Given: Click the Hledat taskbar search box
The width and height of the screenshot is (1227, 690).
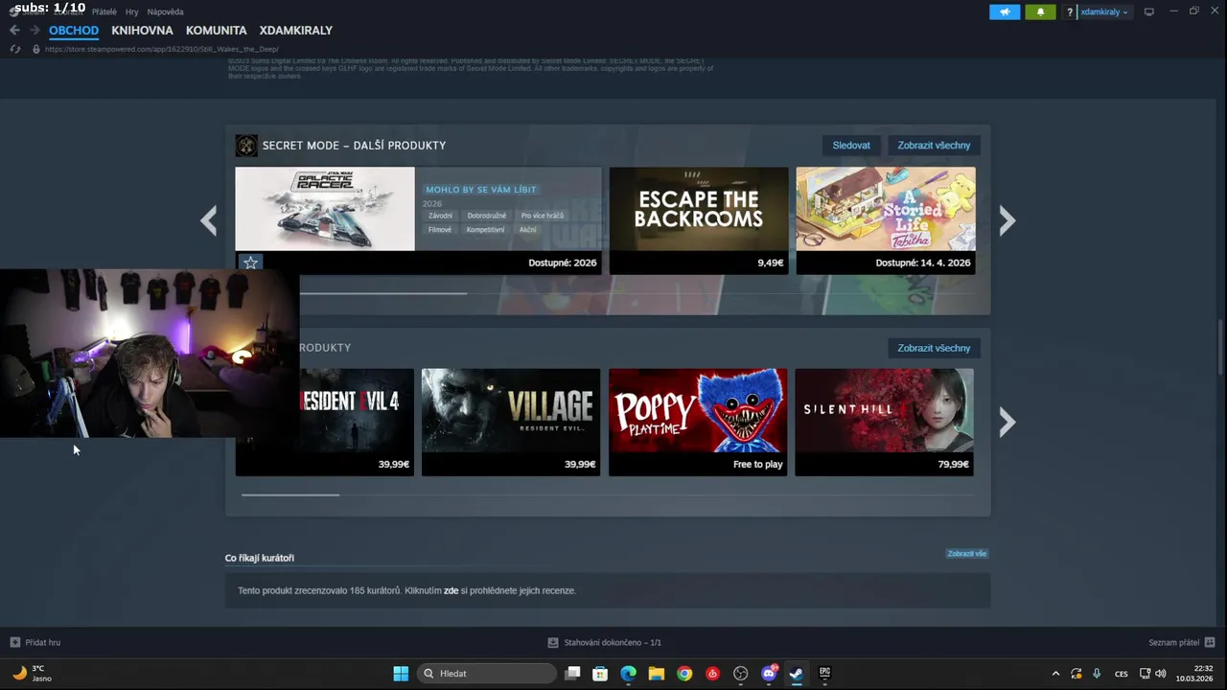Looking at the screenshot, I should (x=487, y=674).
